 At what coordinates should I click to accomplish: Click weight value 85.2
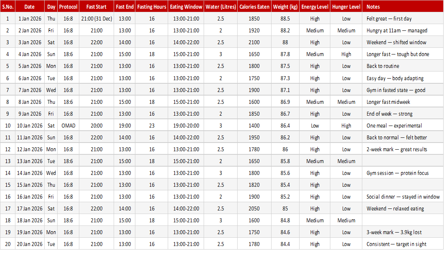tap(285, 197)
